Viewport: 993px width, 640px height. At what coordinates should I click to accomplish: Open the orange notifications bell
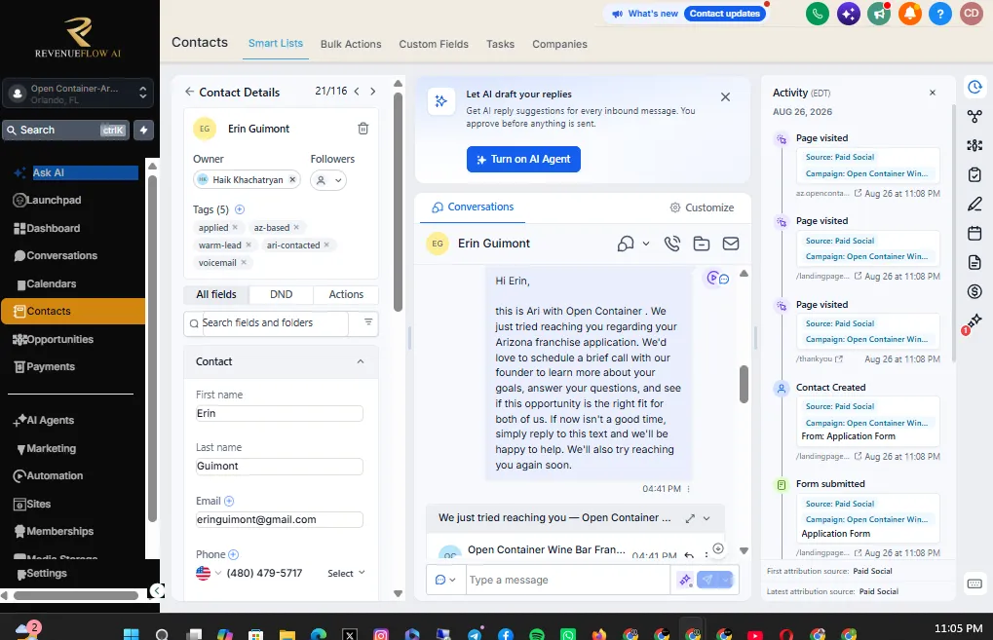pos(909,14)
